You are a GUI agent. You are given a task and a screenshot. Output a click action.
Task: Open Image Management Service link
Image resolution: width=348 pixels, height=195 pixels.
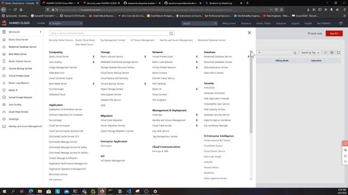pyautogui.click(x=63, y=67)
